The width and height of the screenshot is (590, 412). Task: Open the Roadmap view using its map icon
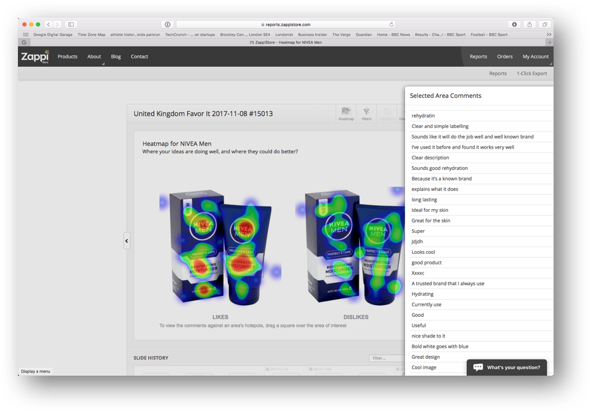point(346,111)
